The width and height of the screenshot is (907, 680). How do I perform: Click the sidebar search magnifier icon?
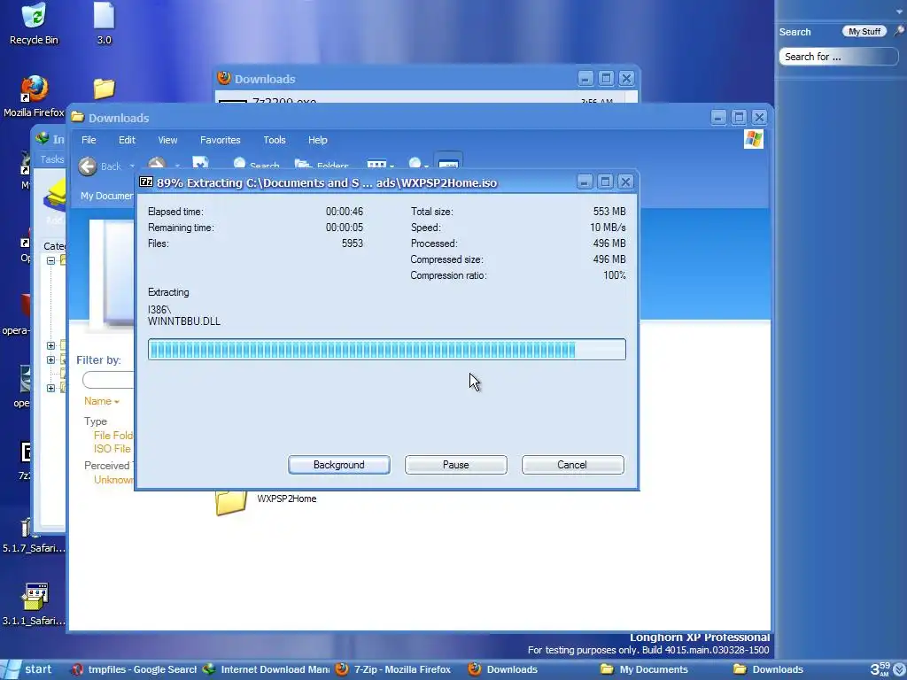[x=899, y=31]
